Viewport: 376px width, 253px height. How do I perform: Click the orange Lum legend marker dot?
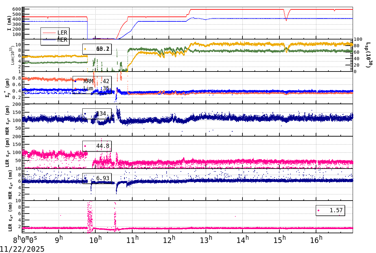[x=76, y=88]
